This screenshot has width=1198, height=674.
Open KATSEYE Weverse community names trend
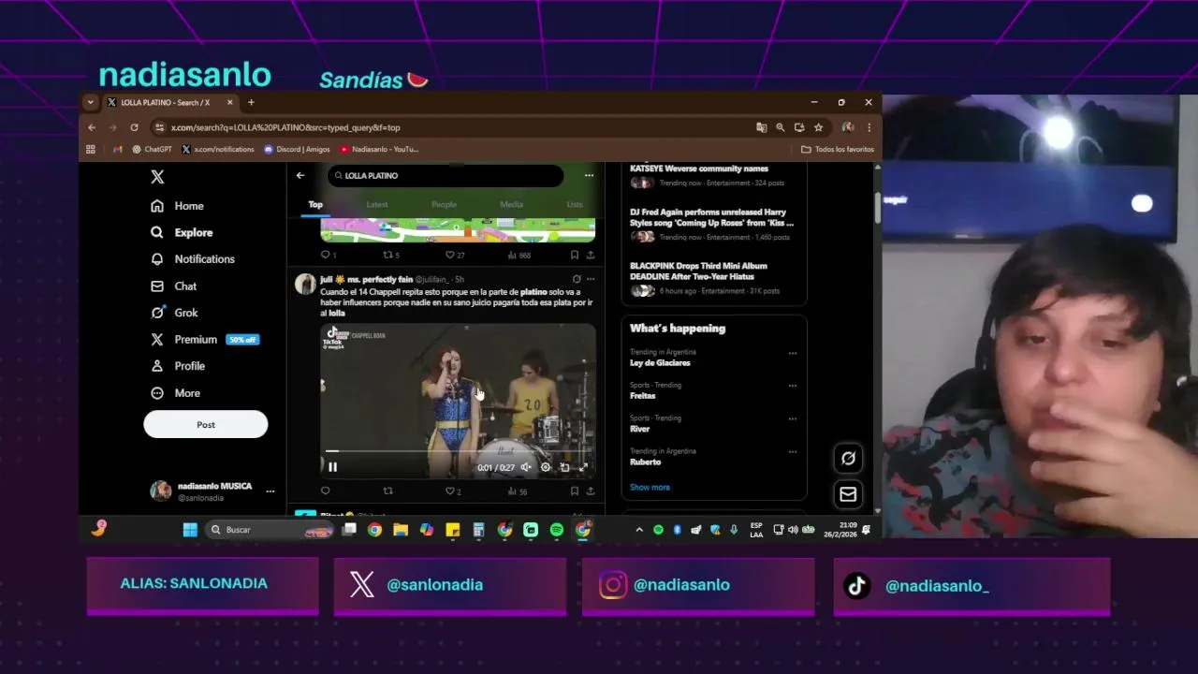(698, 168)
